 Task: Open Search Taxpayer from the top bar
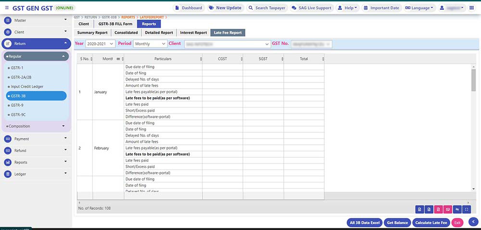266,8
